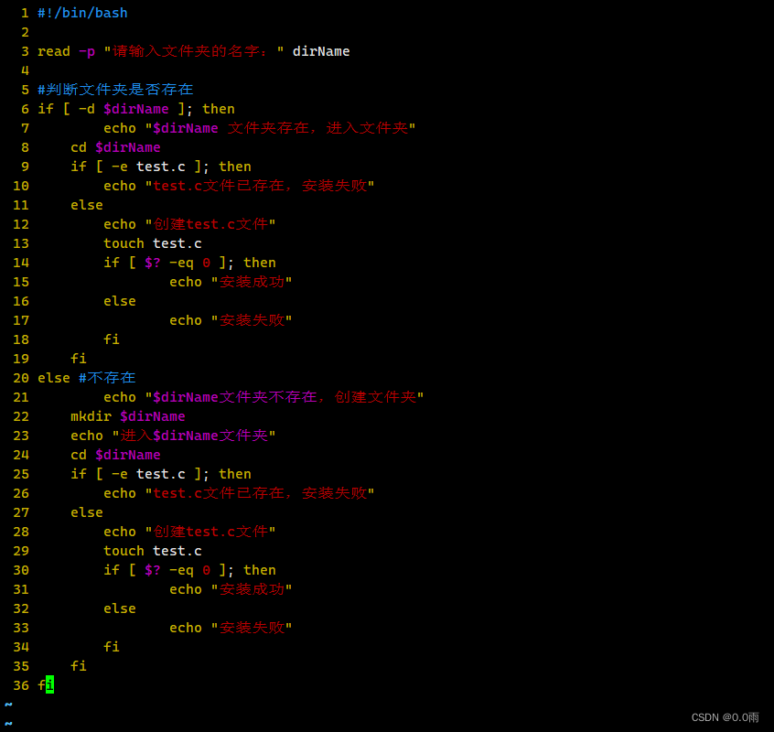This screenshot has height=732, width=774.
Task: Click '创建test.c文件' string on line 12
Action: [210, 224]
